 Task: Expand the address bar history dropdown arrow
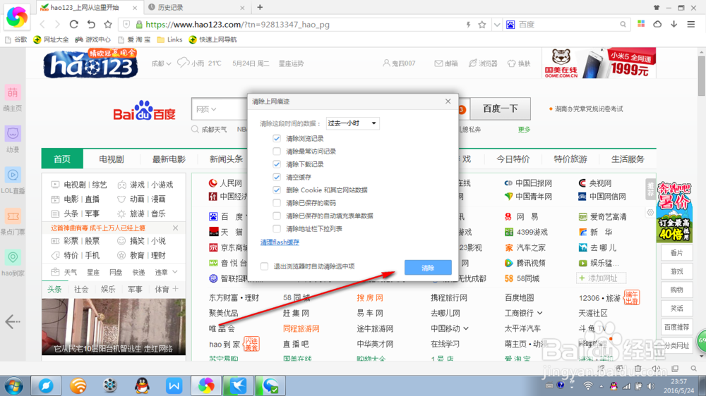pos(496,25)
